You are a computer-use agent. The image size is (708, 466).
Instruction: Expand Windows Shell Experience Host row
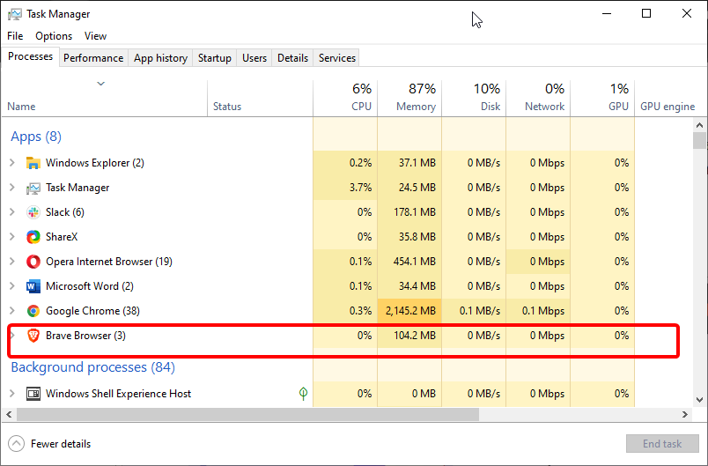coord(12,394)
